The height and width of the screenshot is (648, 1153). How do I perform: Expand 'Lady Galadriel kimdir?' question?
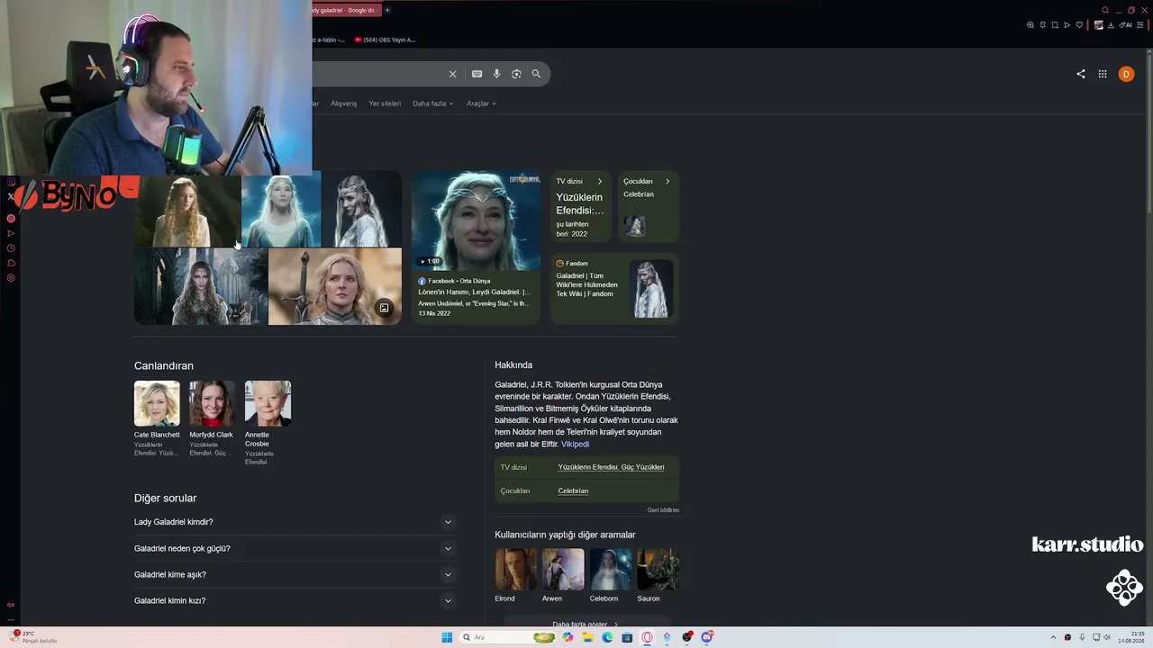(295, 522)
